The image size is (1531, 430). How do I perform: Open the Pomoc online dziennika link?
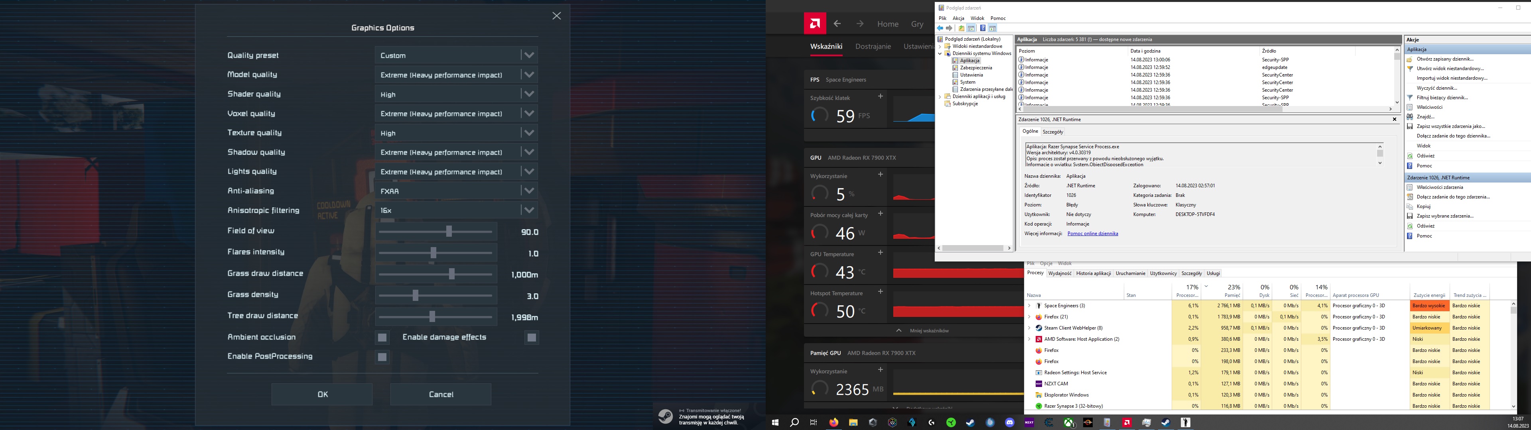tap(1092, 234)
